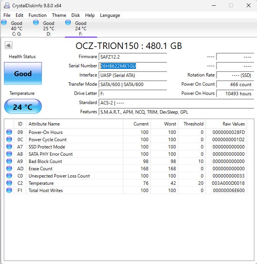The width and height of the screenshot is (257, 264).
Task: Click the Power-On Hours status orb
Action: click(x=9, y=132)
